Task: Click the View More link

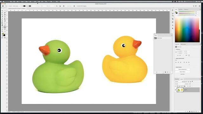Action: pos(182,74)
